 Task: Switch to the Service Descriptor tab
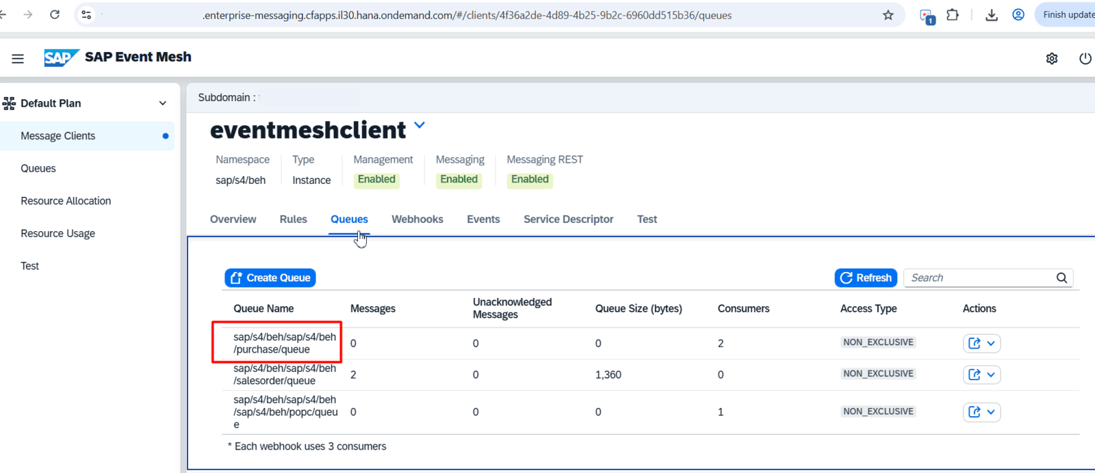[568, 219]
